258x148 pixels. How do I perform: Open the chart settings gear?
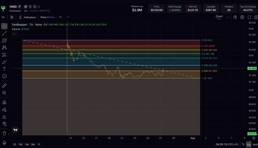click(242, 17)
